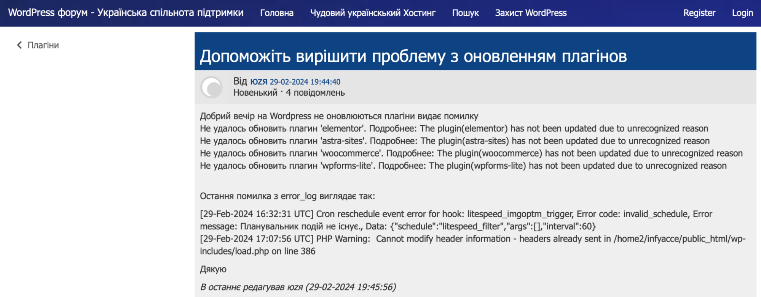Click the topic title about оновленням плагінів
The image size is (761, 297).
[x=413, y=56]
